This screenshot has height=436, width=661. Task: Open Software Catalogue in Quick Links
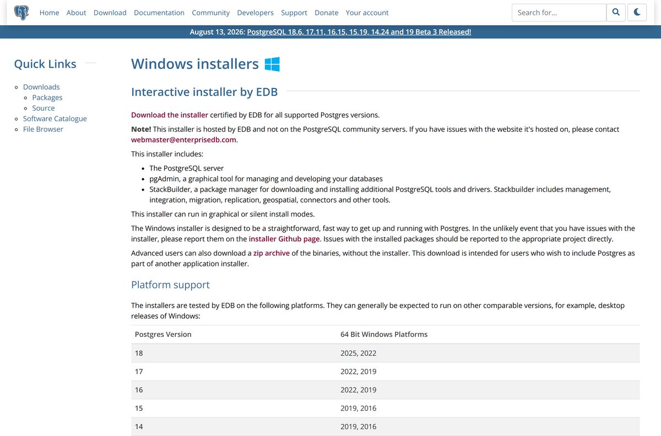[55, 118]
